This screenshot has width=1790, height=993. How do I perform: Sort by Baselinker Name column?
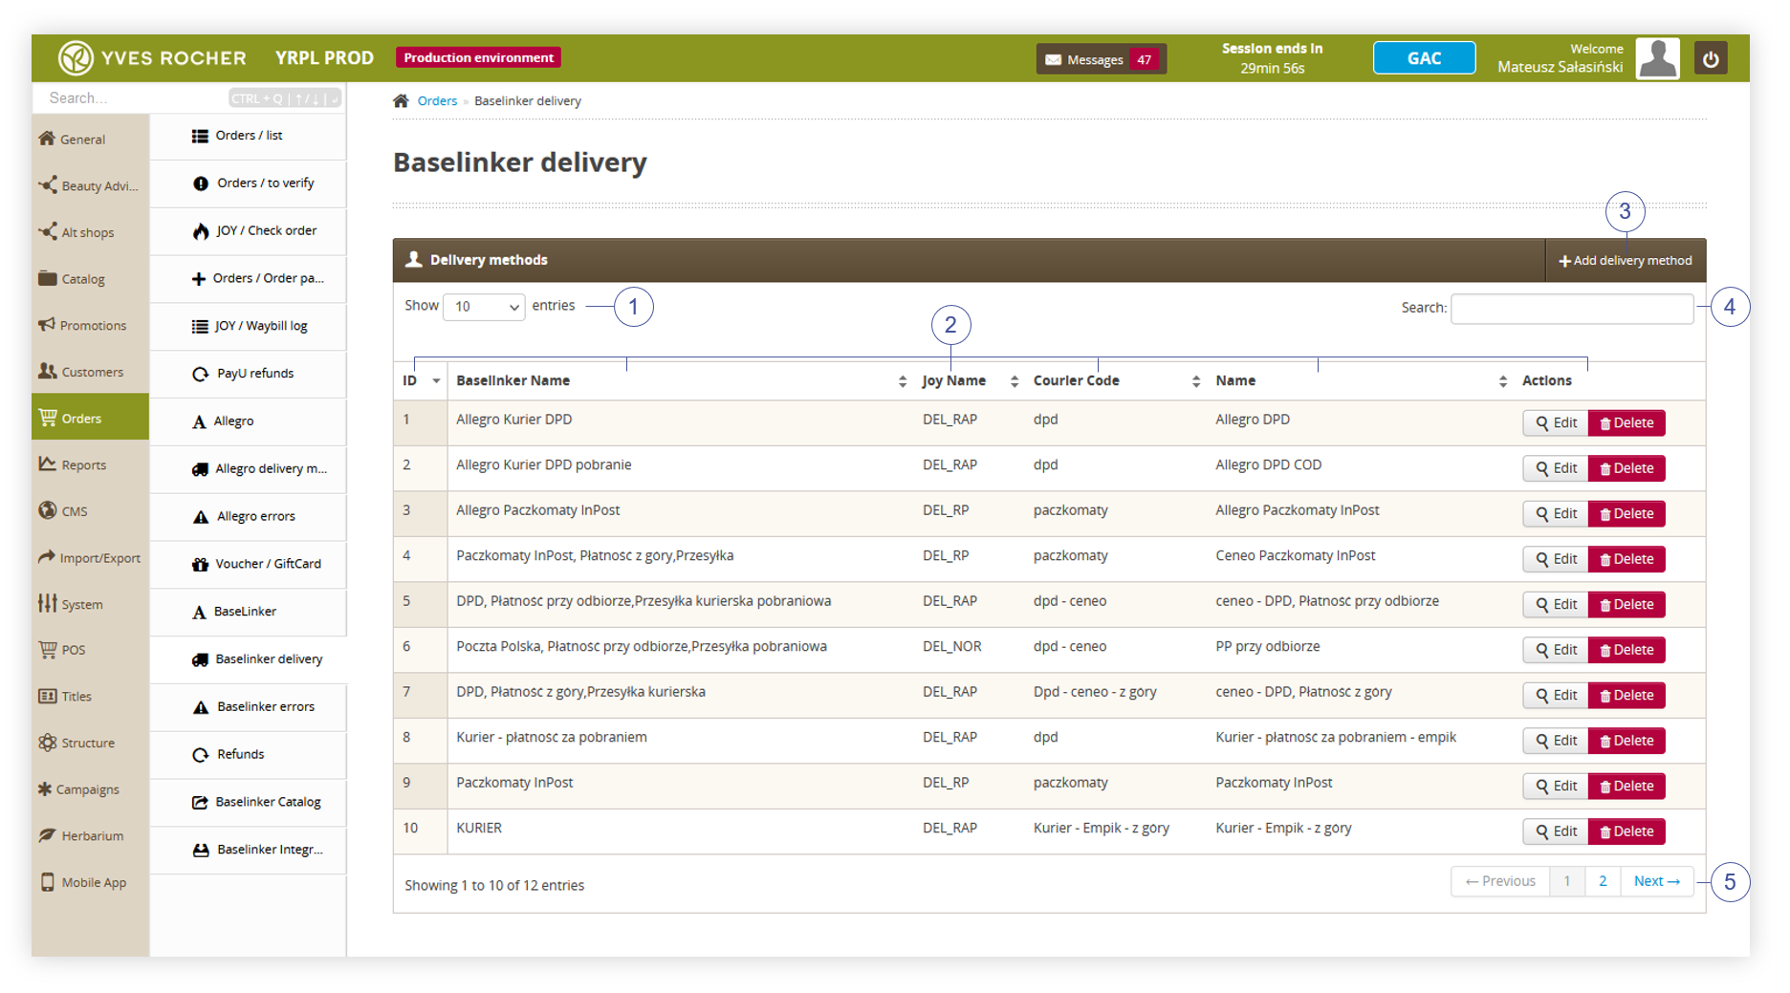pos(681,380)
